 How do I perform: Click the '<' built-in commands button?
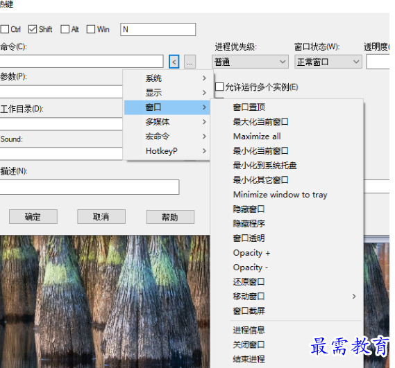(x=174, y=62)
